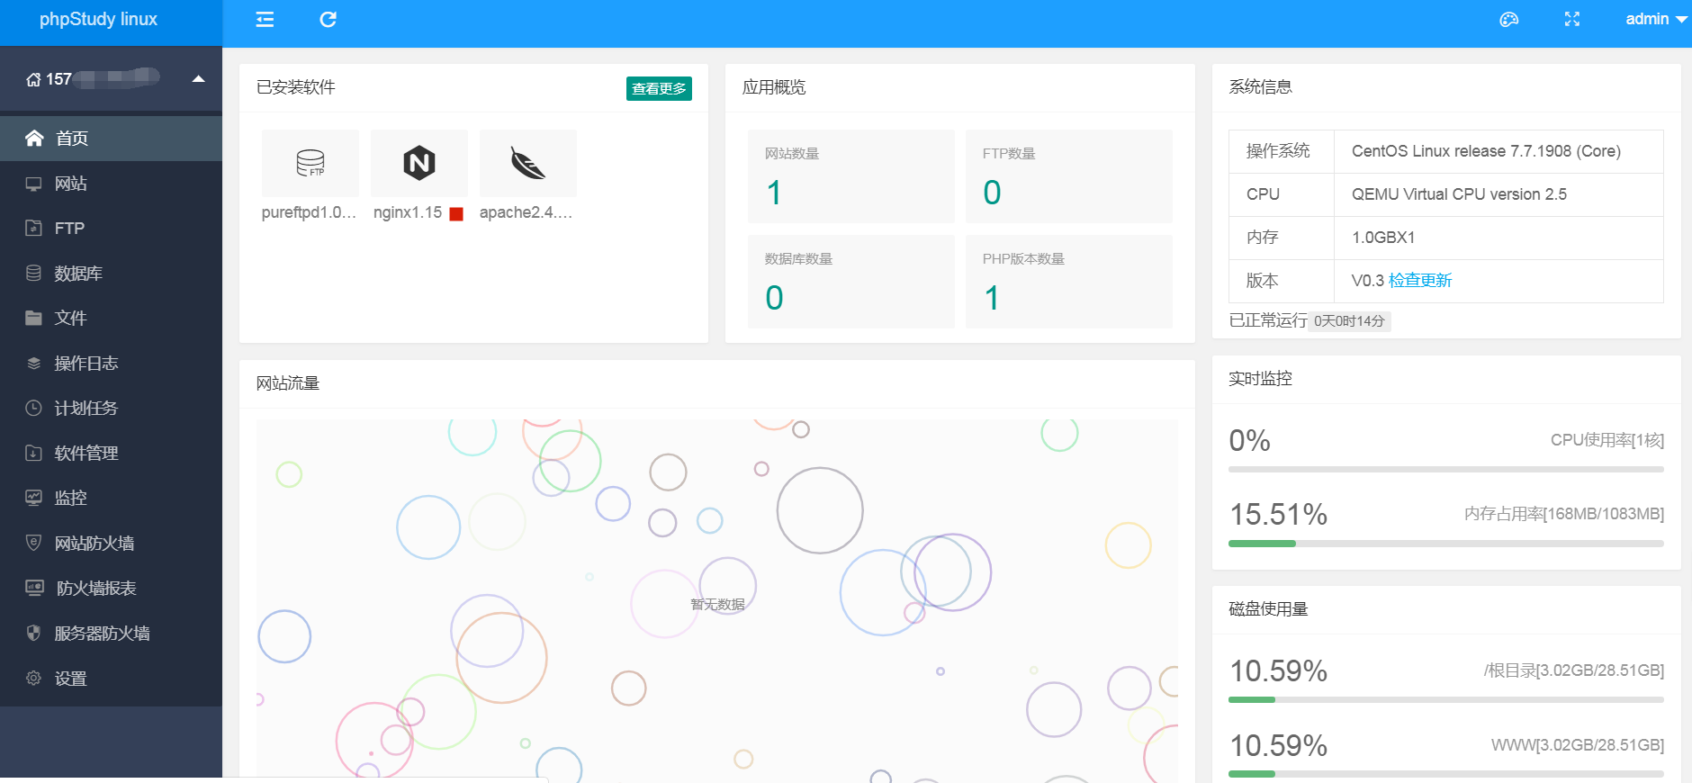Click the clock icon beside 计划任务
The width and height of the screenshot is (1692, 783).
pyautogui.click(x=33, y=409)
